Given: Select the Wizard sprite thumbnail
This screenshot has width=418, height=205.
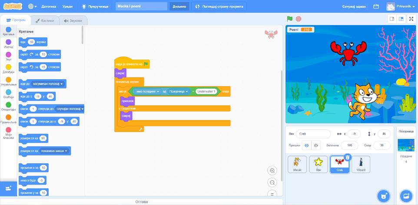Looking at the screenshot, I should point(361,164).
